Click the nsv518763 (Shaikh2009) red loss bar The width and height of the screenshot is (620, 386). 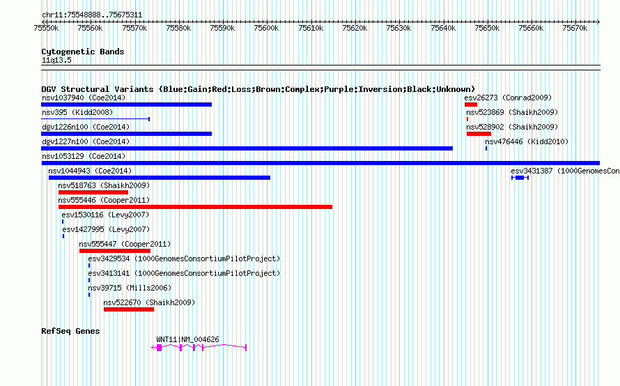tap(93, 192)
